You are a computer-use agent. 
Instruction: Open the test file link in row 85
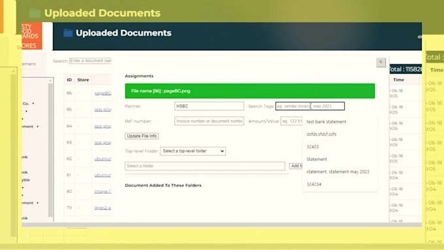[103, 109]
